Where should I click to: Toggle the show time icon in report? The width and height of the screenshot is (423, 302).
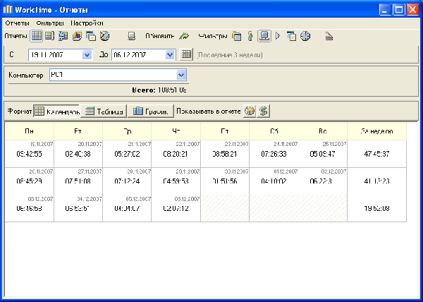[250, 111]
